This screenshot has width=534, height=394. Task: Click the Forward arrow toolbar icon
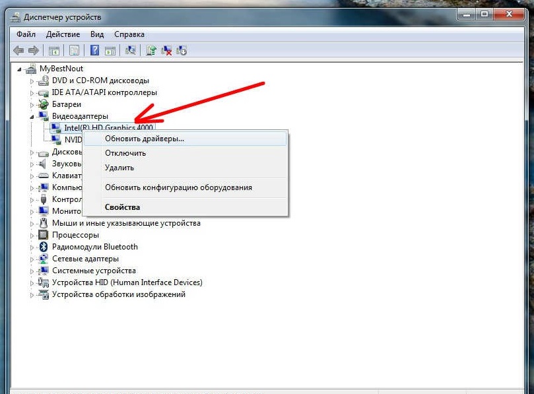[x=34, y=51]
